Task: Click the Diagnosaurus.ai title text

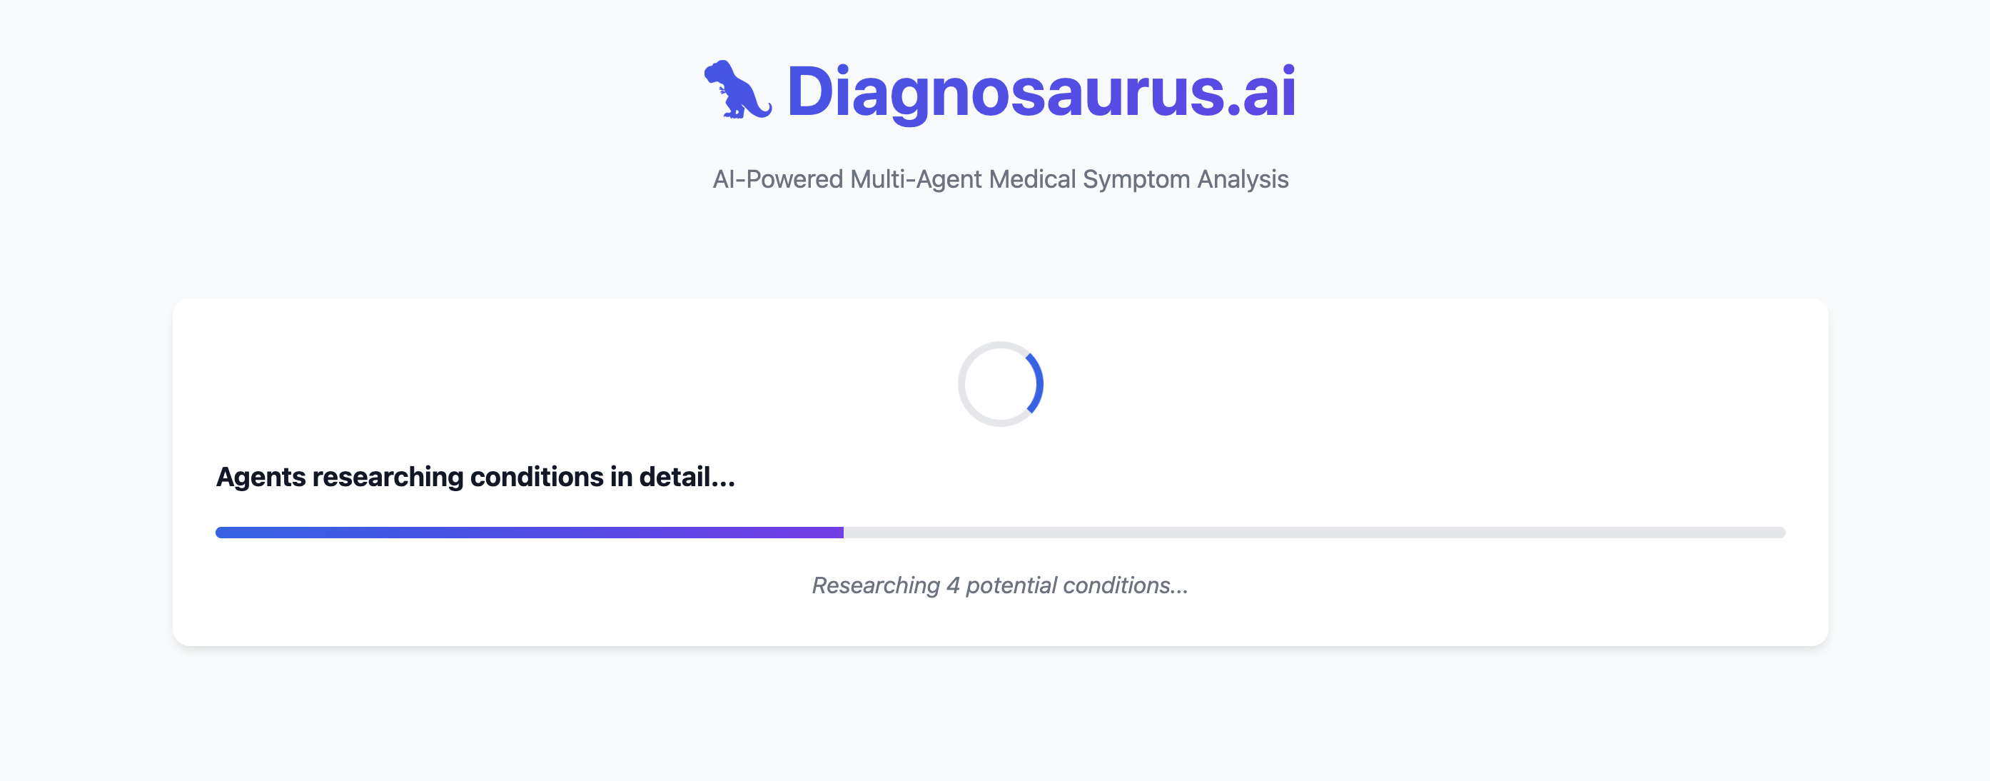Action: pos(1040,92)
